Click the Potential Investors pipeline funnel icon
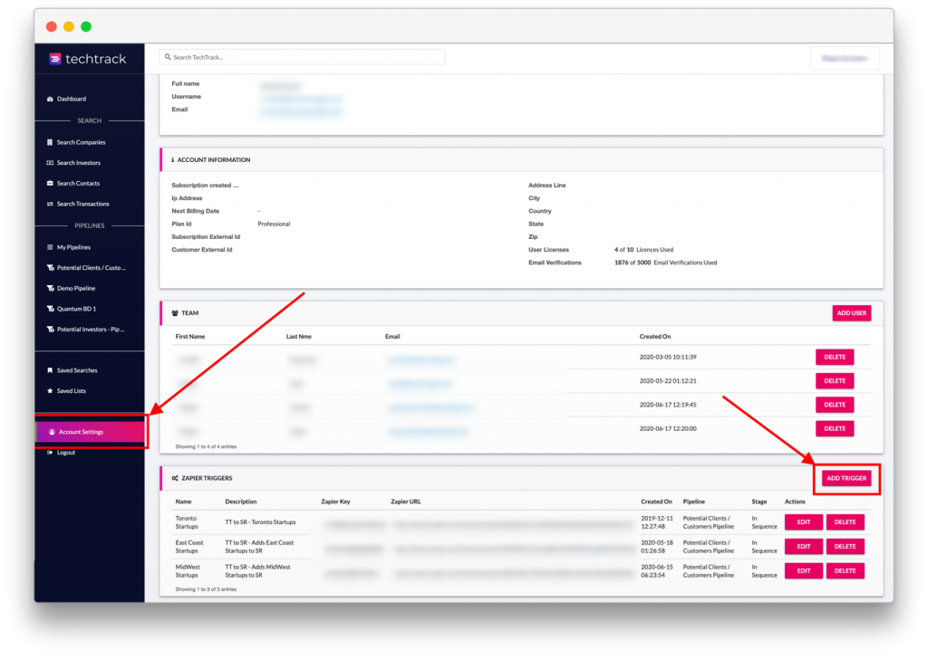This screenshot has width=928, height=670. point(51,330)
